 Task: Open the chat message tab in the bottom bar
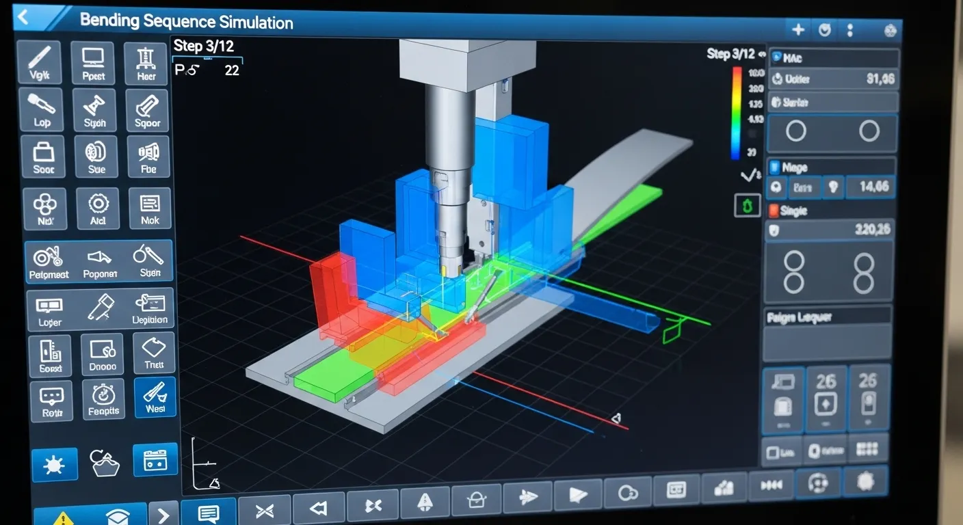point(208,512)
